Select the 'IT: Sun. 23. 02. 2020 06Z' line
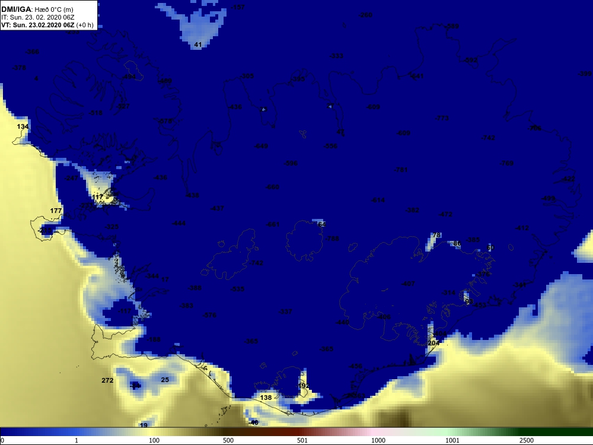Image resolution: width=593 pixels, height=445 pixels. pyautogui.click(x=37, y=17)
